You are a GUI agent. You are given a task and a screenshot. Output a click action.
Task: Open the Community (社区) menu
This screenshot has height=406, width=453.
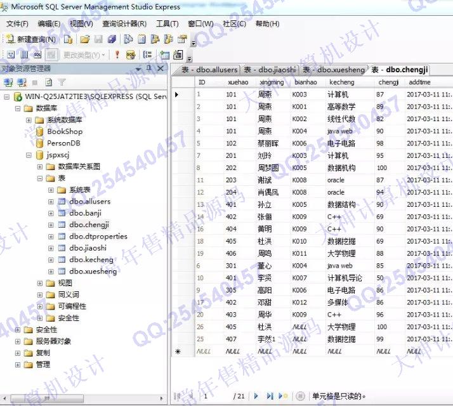(234, 23)
